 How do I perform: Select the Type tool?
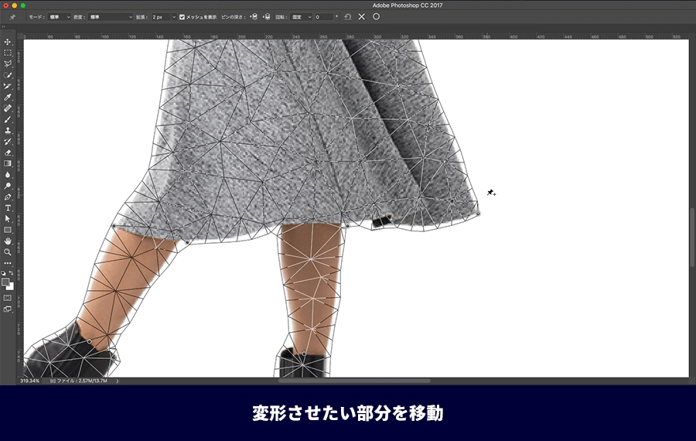8,208
